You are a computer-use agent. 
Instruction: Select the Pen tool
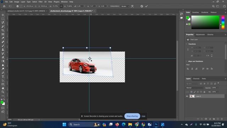click(3, 73)
